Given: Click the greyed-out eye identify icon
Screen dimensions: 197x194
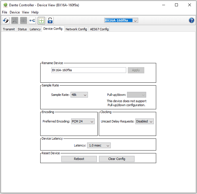Looking at the screenshot, I should click(x=24, y=20).
